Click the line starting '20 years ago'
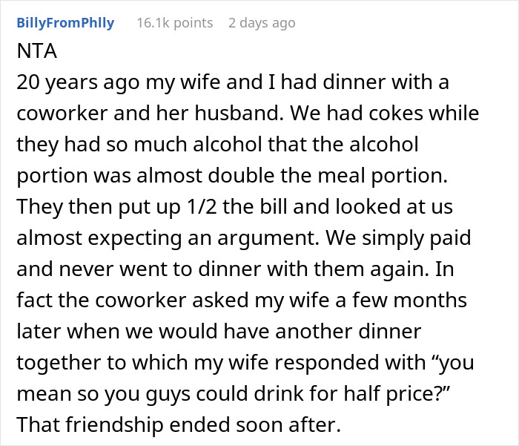 point(233,82)
